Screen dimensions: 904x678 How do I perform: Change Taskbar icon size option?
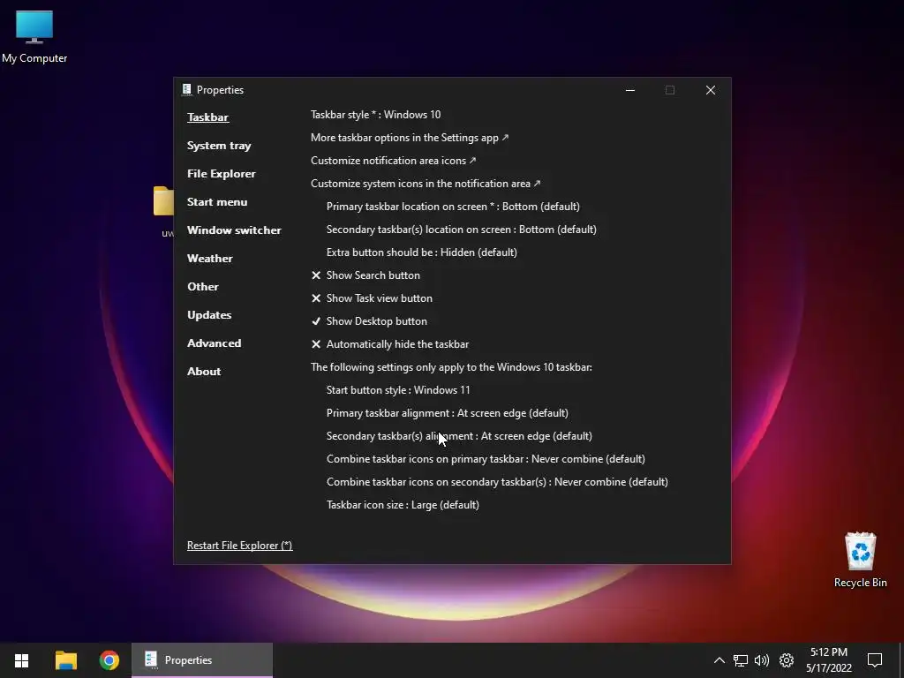click(x=403, y=505)
